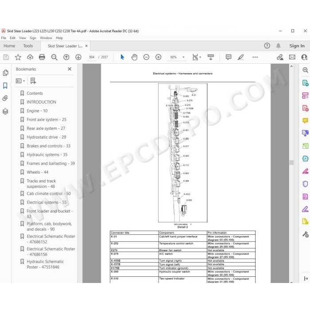Add a comment note icon
This screenshot has width=310, height=310.
229,57
